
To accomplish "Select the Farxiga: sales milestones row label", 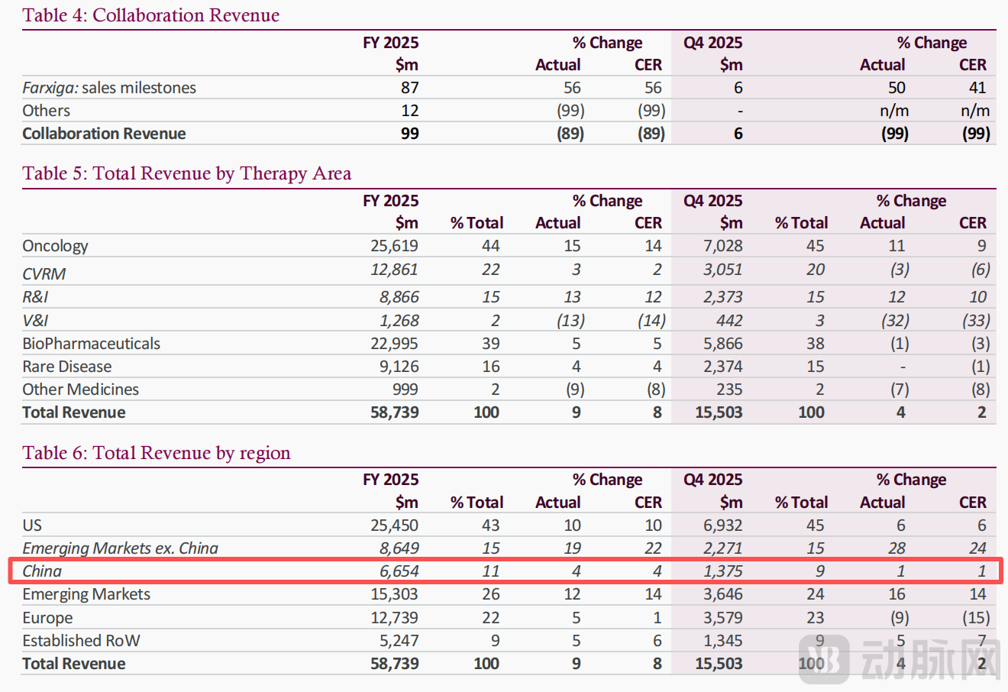I will (109, 88).
